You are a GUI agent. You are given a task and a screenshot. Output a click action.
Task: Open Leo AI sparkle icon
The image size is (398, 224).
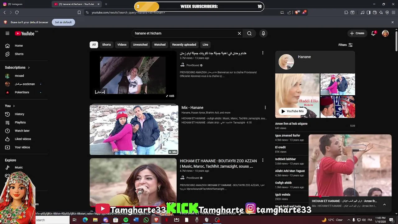tap(381, 12)
